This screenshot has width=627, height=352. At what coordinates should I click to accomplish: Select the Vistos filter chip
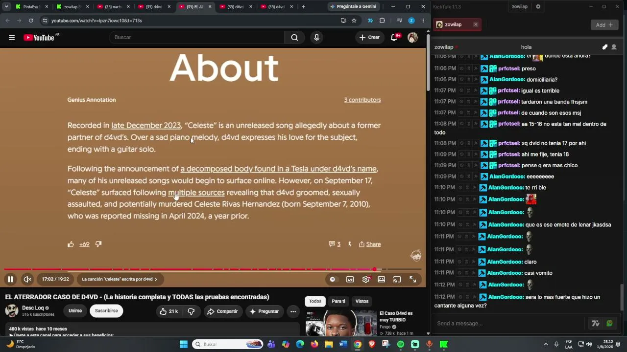pos(362,301)
